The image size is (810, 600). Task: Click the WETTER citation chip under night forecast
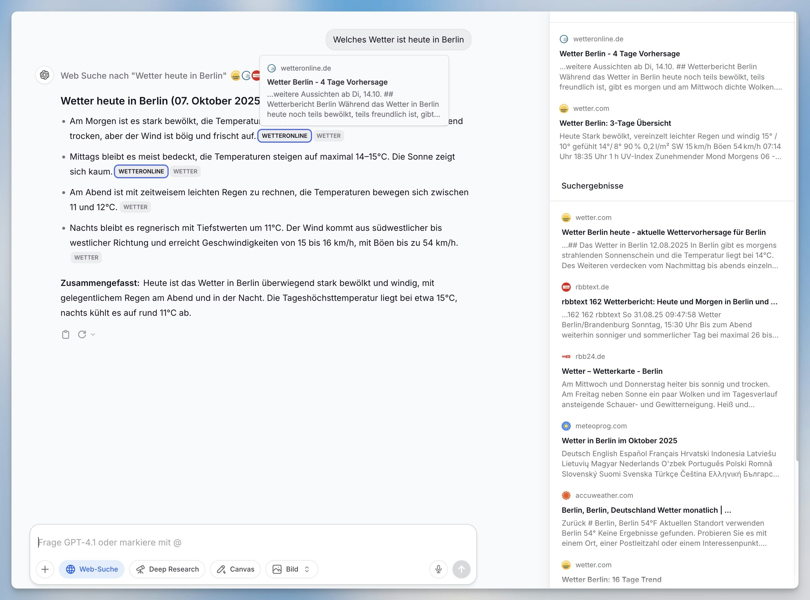click(86, 258)
